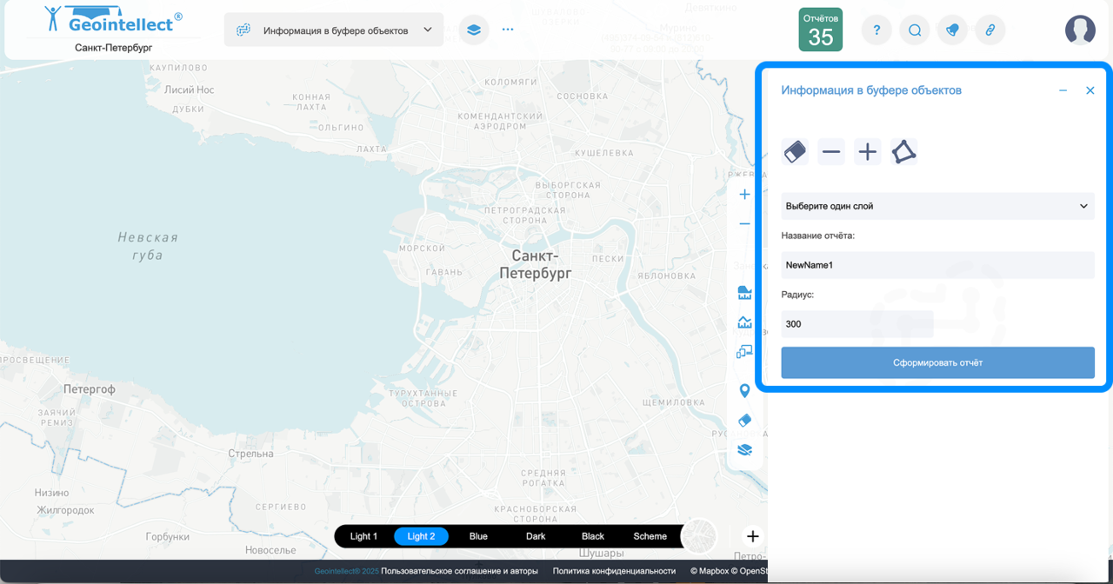Click the search magnifier icon in the header
Image resolution: width=1113 pixels, height=584 pixels.
coord(915,30)
